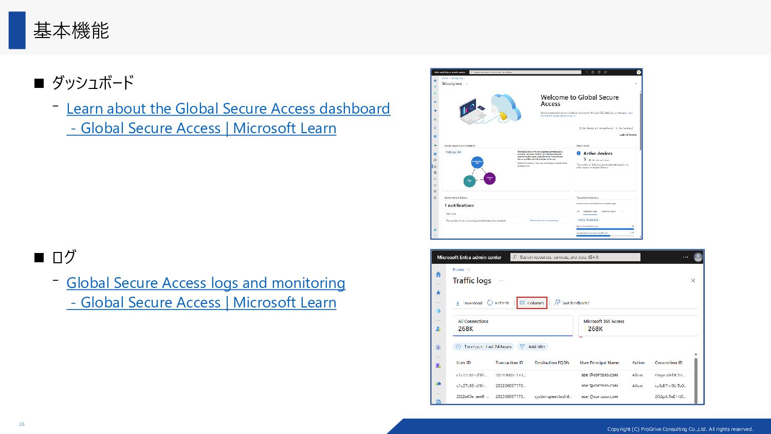Click blue diamond icon in Traffic logs sidebar
The height and width of the screenshot is (434, 771).
[x=438, y=311]
